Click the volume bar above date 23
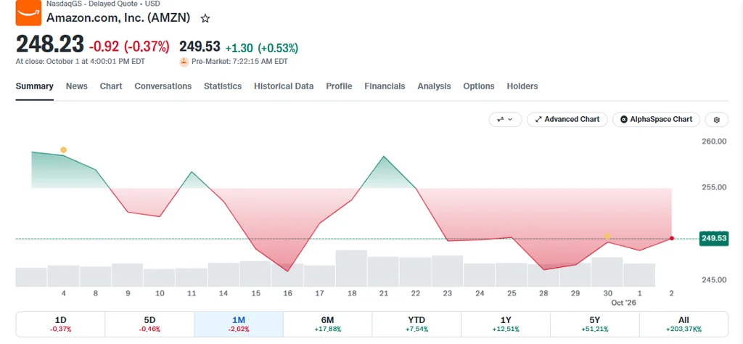 pyautogui.click(x=447, y=271)
